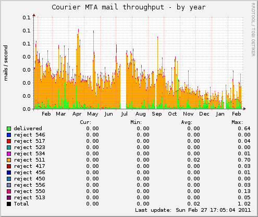This screenshot has height=217, width=258.
Task: Click the purple reject 513 legend swatch
Action: (x=9, y=198)
